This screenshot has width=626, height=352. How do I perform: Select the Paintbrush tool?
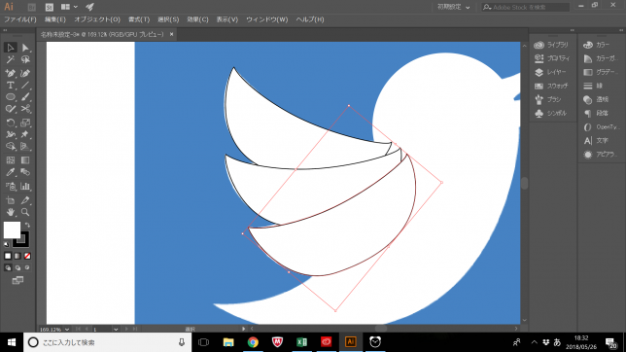click(25, 97)
